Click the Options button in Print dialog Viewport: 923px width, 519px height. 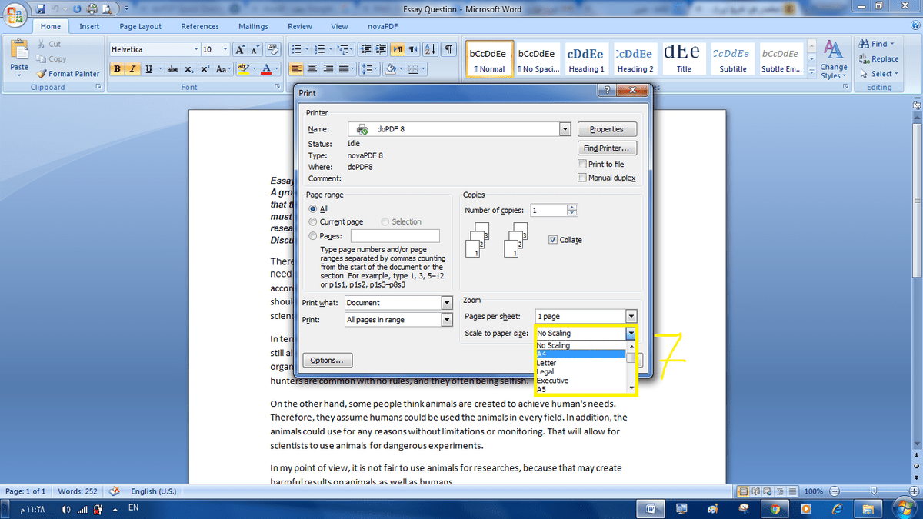coord(328,360)
